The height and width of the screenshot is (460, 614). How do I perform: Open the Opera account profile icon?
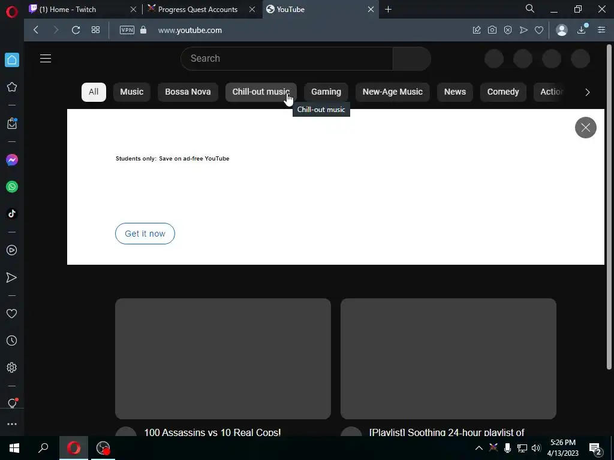coord(562,30)
